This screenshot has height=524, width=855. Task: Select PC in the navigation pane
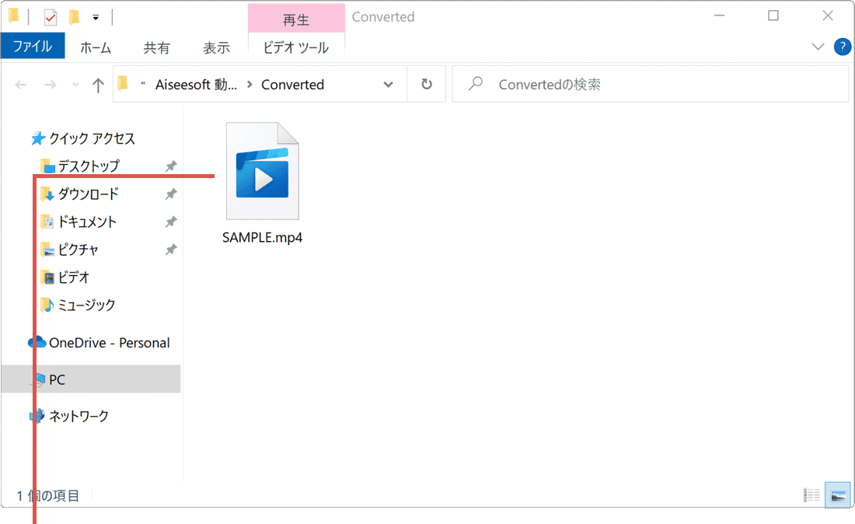coord(55,379)
